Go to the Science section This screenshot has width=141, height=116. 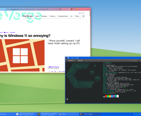[x=53, y=16]
